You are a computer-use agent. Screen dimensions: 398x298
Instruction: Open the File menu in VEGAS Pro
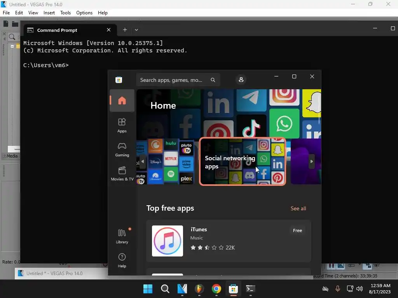click(6, 13)
